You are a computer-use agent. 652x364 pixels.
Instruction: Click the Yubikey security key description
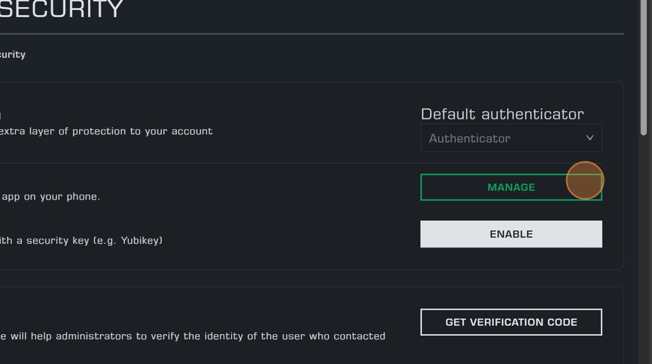coord(81,240)
